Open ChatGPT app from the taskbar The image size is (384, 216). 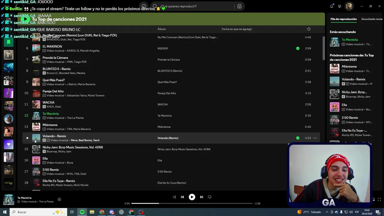(121, 212)
